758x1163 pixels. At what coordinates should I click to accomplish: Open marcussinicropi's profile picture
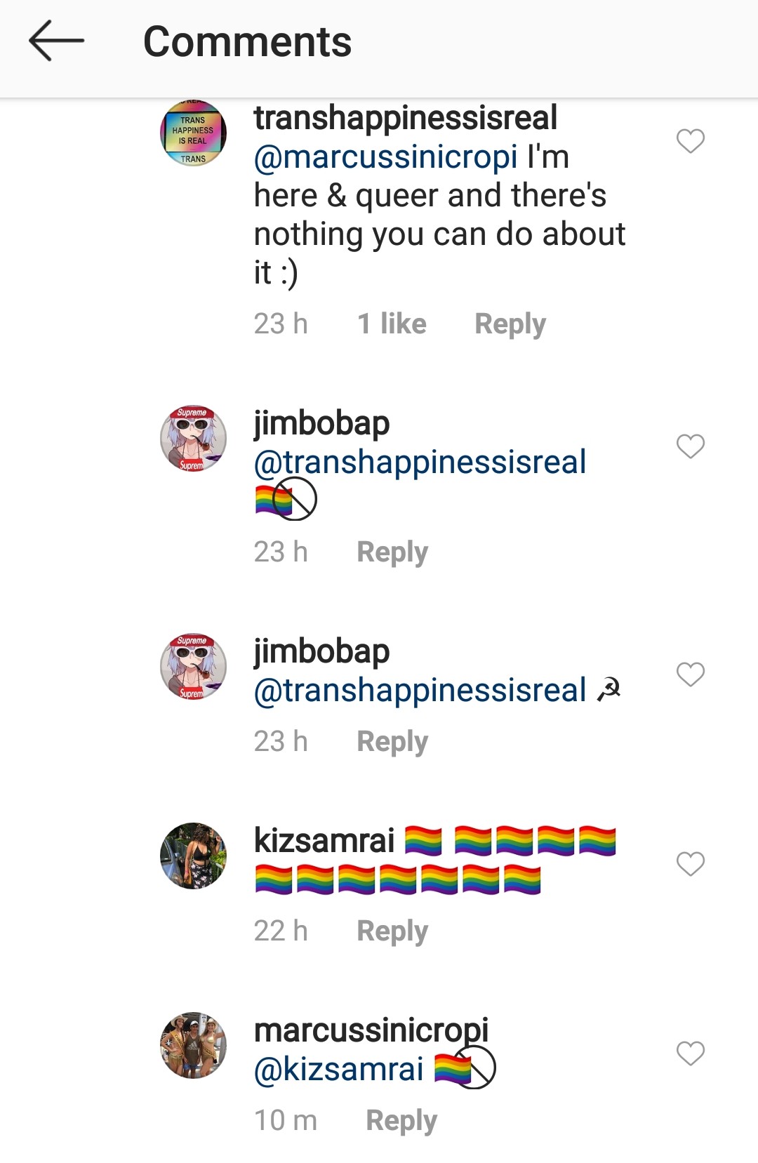coord(193,1046)
